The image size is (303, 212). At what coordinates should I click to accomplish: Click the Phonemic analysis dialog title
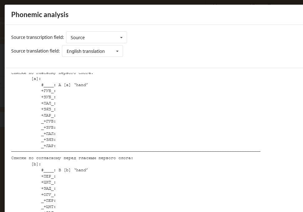click(40, 15)
